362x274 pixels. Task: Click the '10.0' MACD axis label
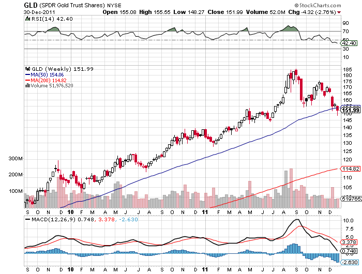pyautogui.click(x=348, y=220)
